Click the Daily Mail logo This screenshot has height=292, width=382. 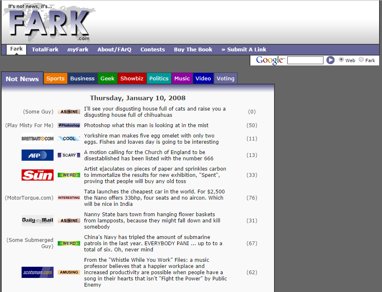(x=37, y=220)
